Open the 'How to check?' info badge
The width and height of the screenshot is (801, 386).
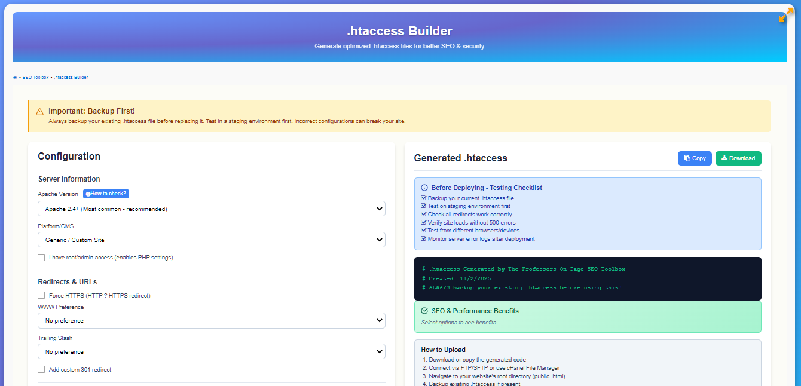click(x=106, y=194)
